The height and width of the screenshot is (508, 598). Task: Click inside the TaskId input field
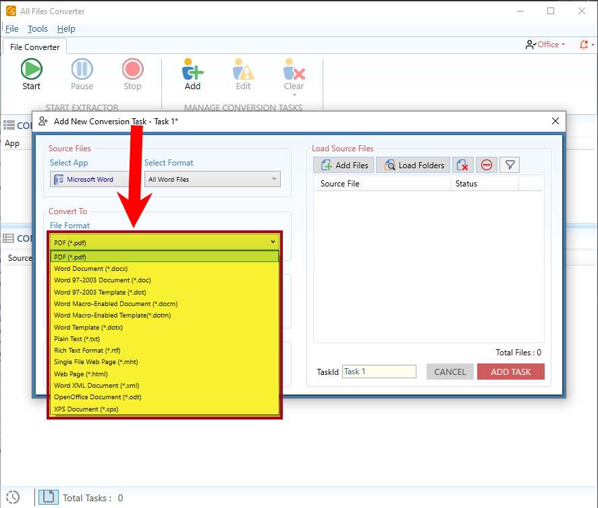point(379,372)
